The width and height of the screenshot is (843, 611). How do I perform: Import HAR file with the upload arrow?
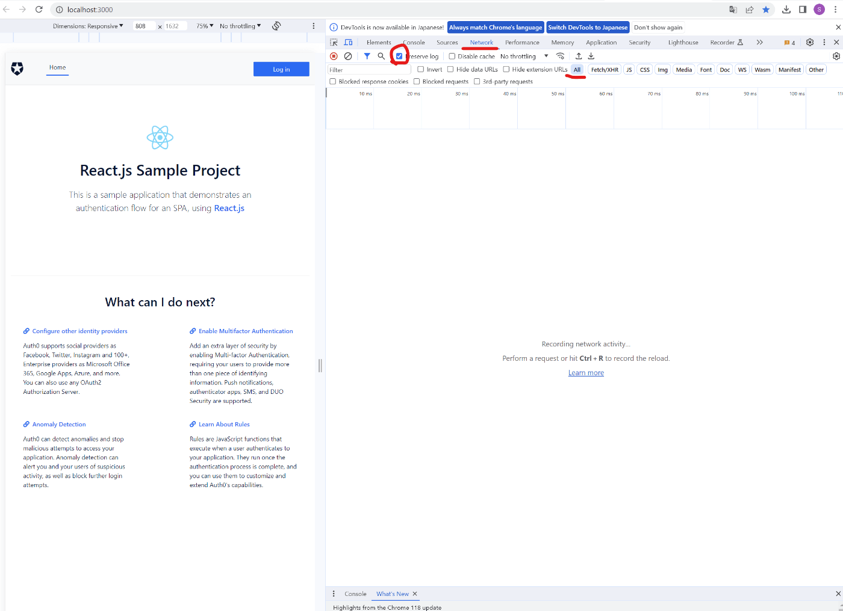coord(579,56)
